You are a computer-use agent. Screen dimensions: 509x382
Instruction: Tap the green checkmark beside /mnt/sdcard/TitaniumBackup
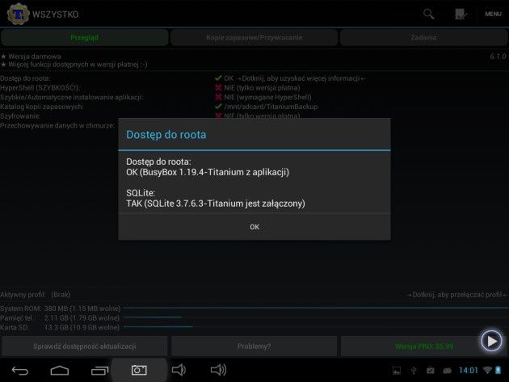218,106
